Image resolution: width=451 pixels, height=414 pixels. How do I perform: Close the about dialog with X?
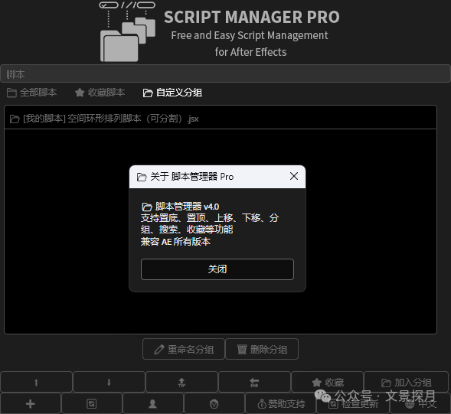click(x=294, y=176)
